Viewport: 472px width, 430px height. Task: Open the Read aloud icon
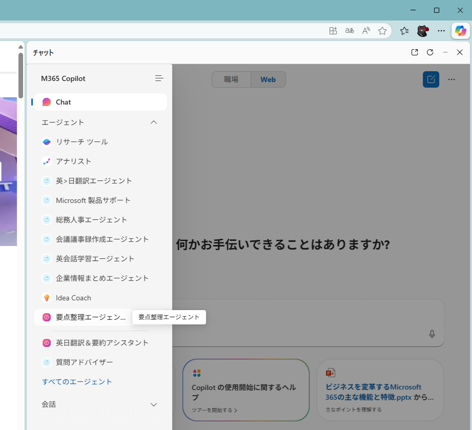366,31
